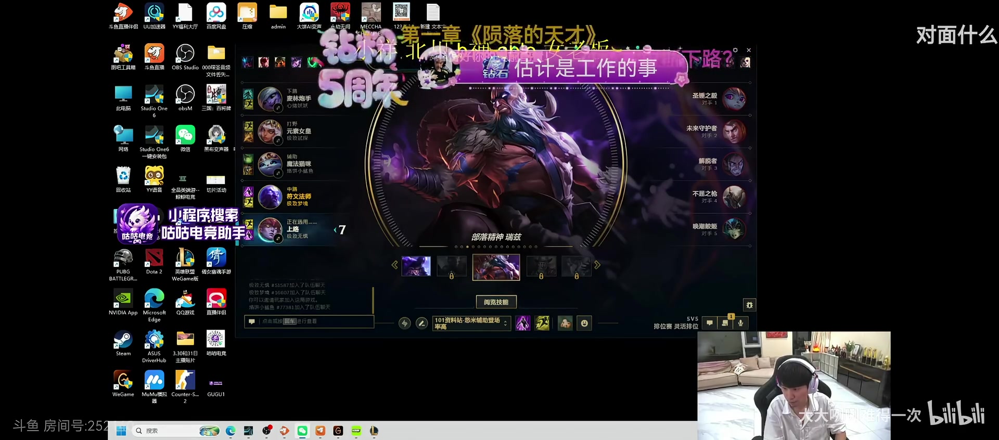Click the chat input field in lobby
This screenshot has height=440, width=999.
point(309,321)
